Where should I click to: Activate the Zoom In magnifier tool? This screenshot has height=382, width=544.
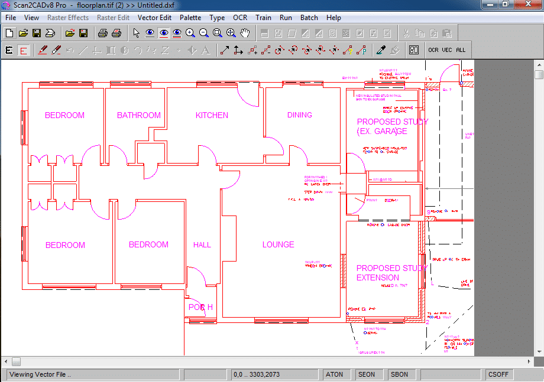[x=190, y=33]
